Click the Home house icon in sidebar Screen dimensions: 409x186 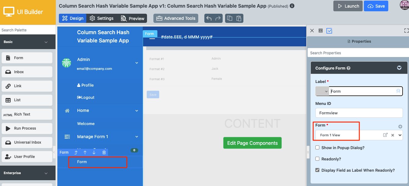click(67, 111)
